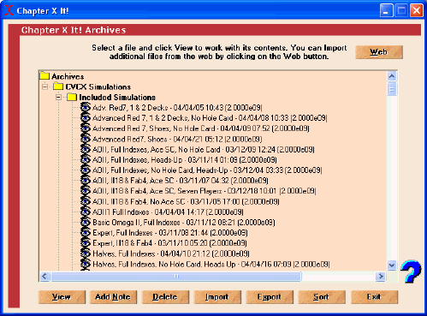Select AOII, Full Indexes, Heads-Up simulation

(x=185, y=160)
